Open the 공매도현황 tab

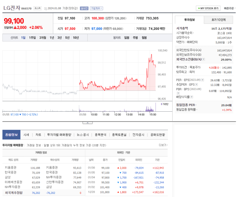click(x=157, y=135)
